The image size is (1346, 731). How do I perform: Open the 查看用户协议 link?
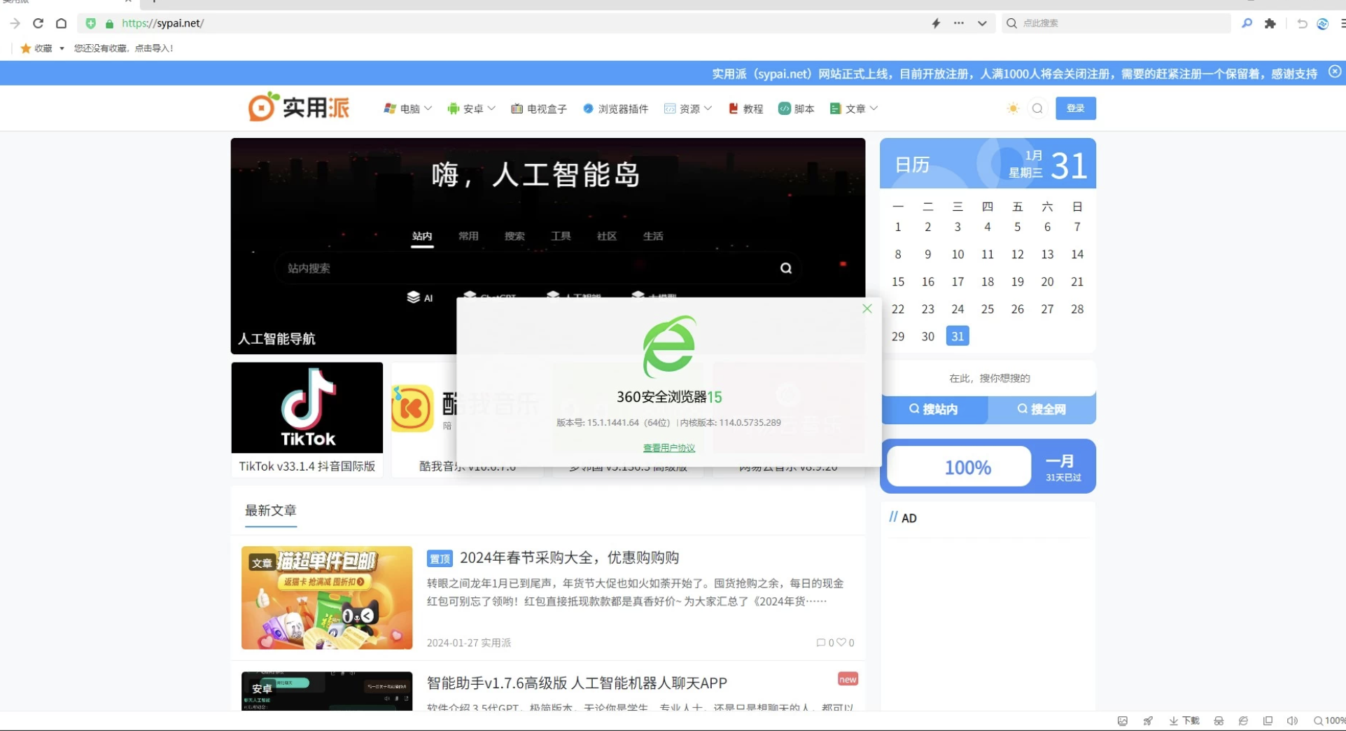tap(669, 448)
